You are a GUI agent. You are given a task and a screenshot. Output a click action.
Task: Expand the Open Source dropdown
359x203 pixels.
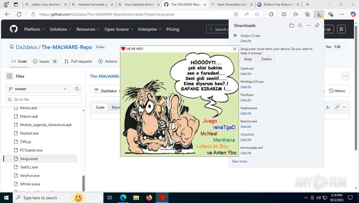[119, 29]
